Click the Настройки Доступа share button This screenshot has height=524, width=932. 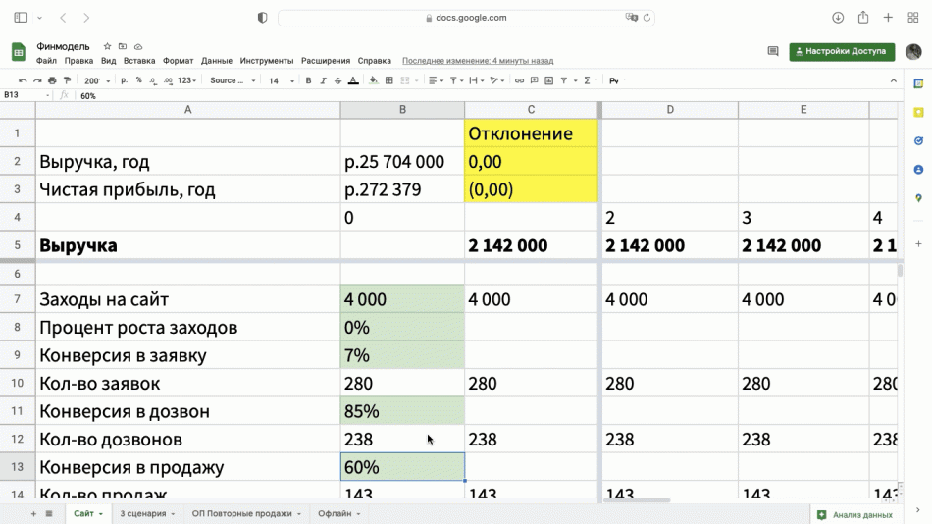[842, 51]
